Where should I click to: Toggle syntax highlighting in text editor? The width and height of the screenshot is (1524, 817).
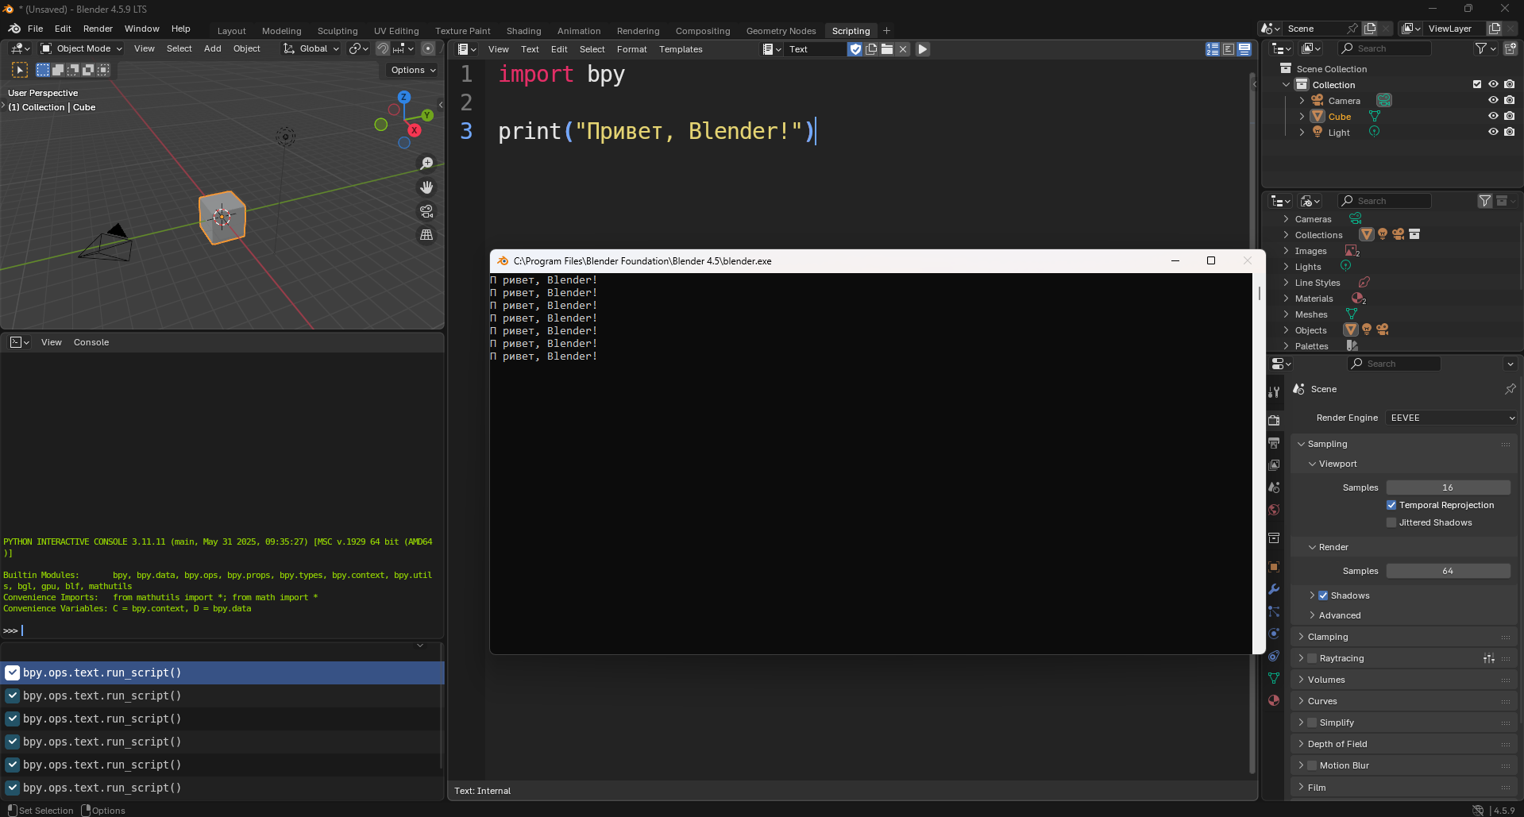point(1244,49)
